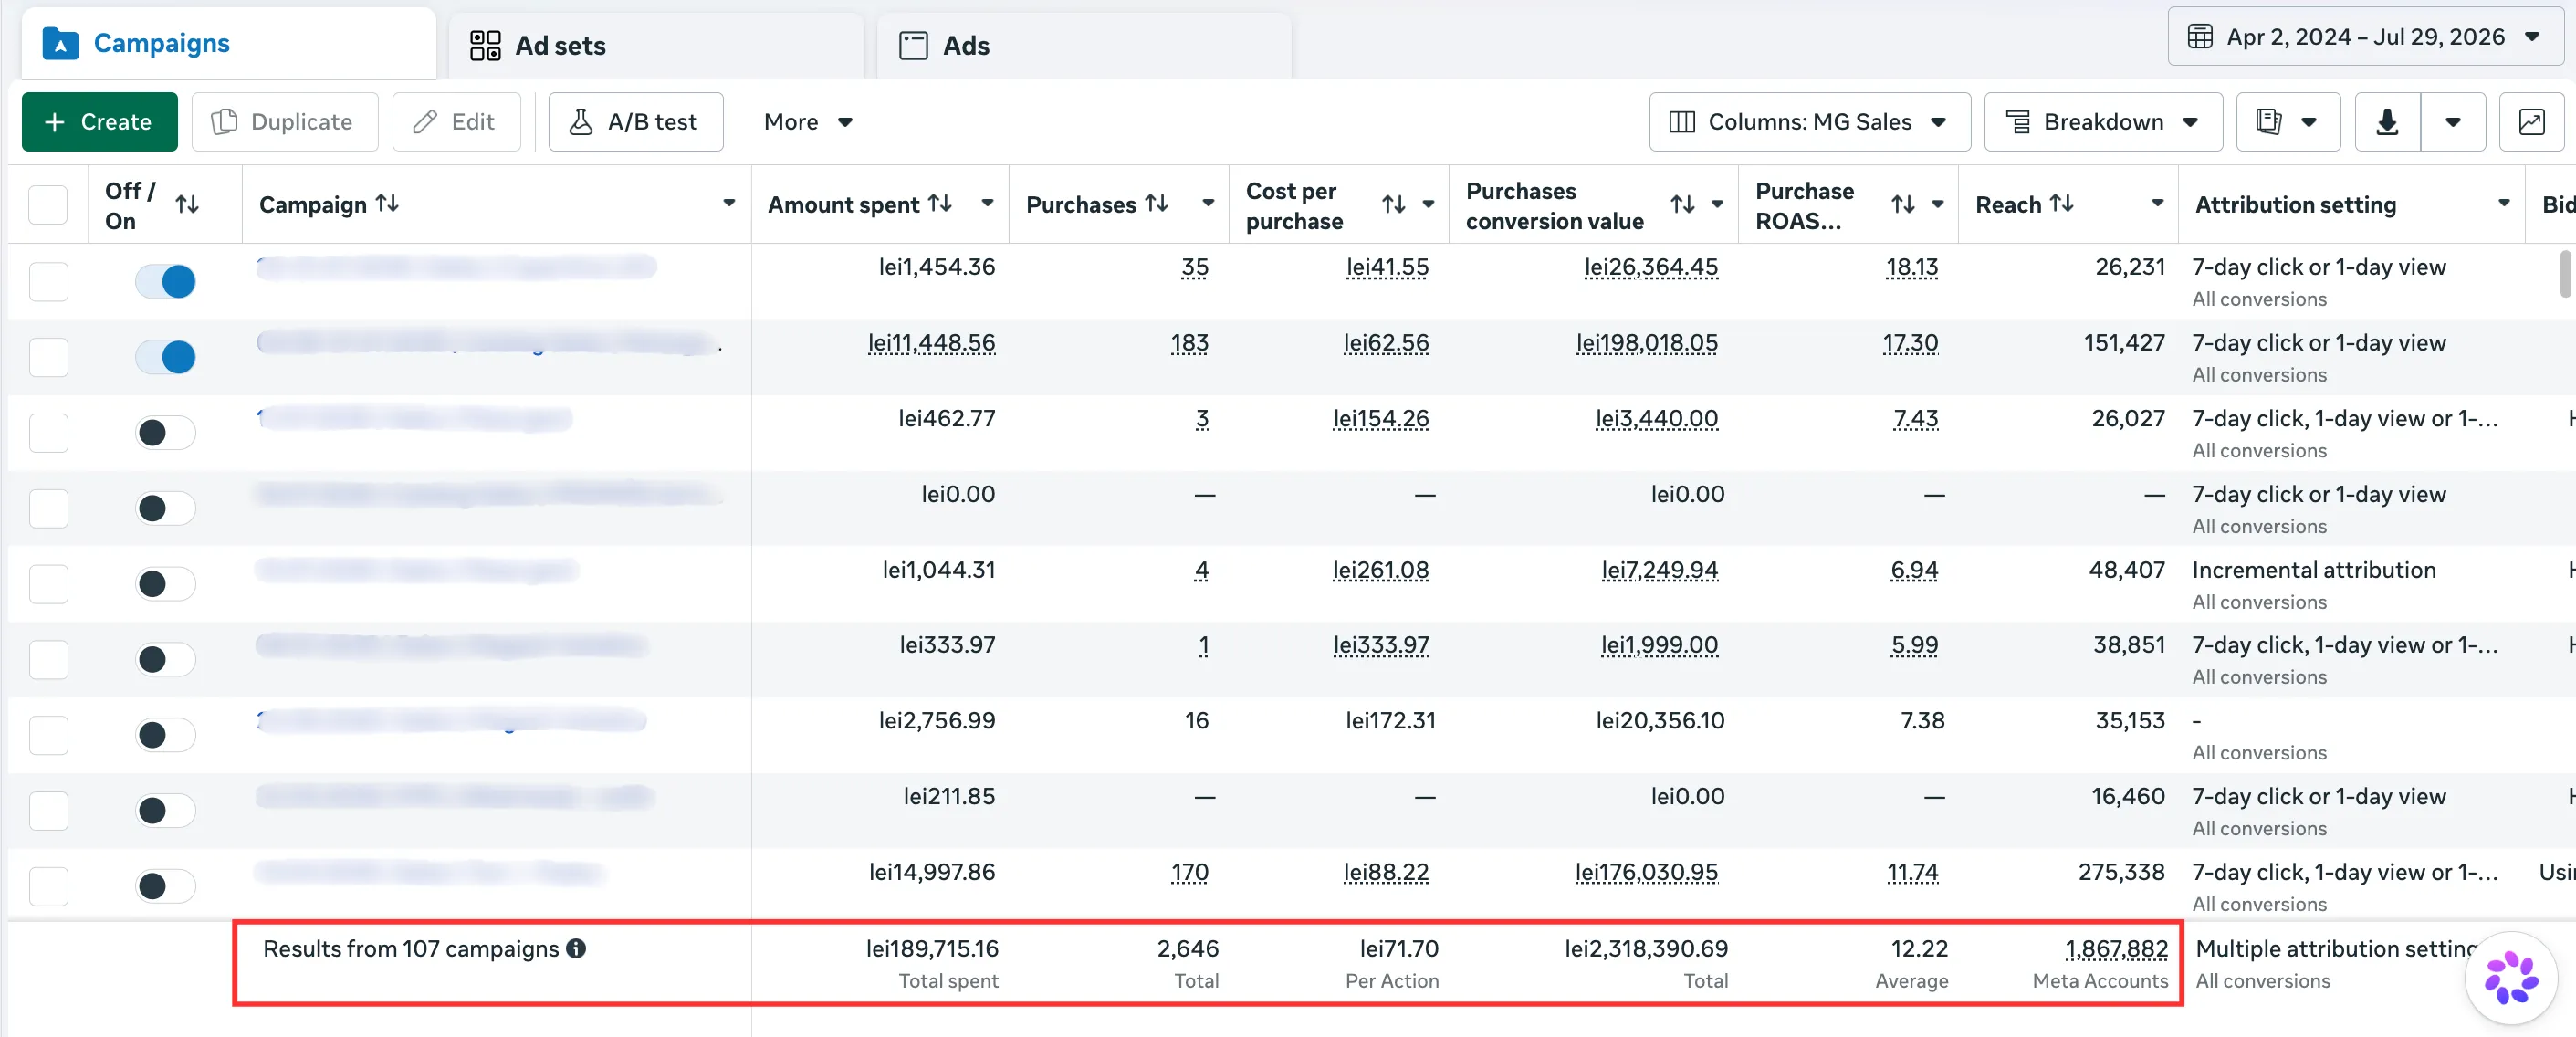Open the Columns: MG Sales dropdown
The image size is (2576, 1037).
pyautogui.click(x=1809, y=122)
